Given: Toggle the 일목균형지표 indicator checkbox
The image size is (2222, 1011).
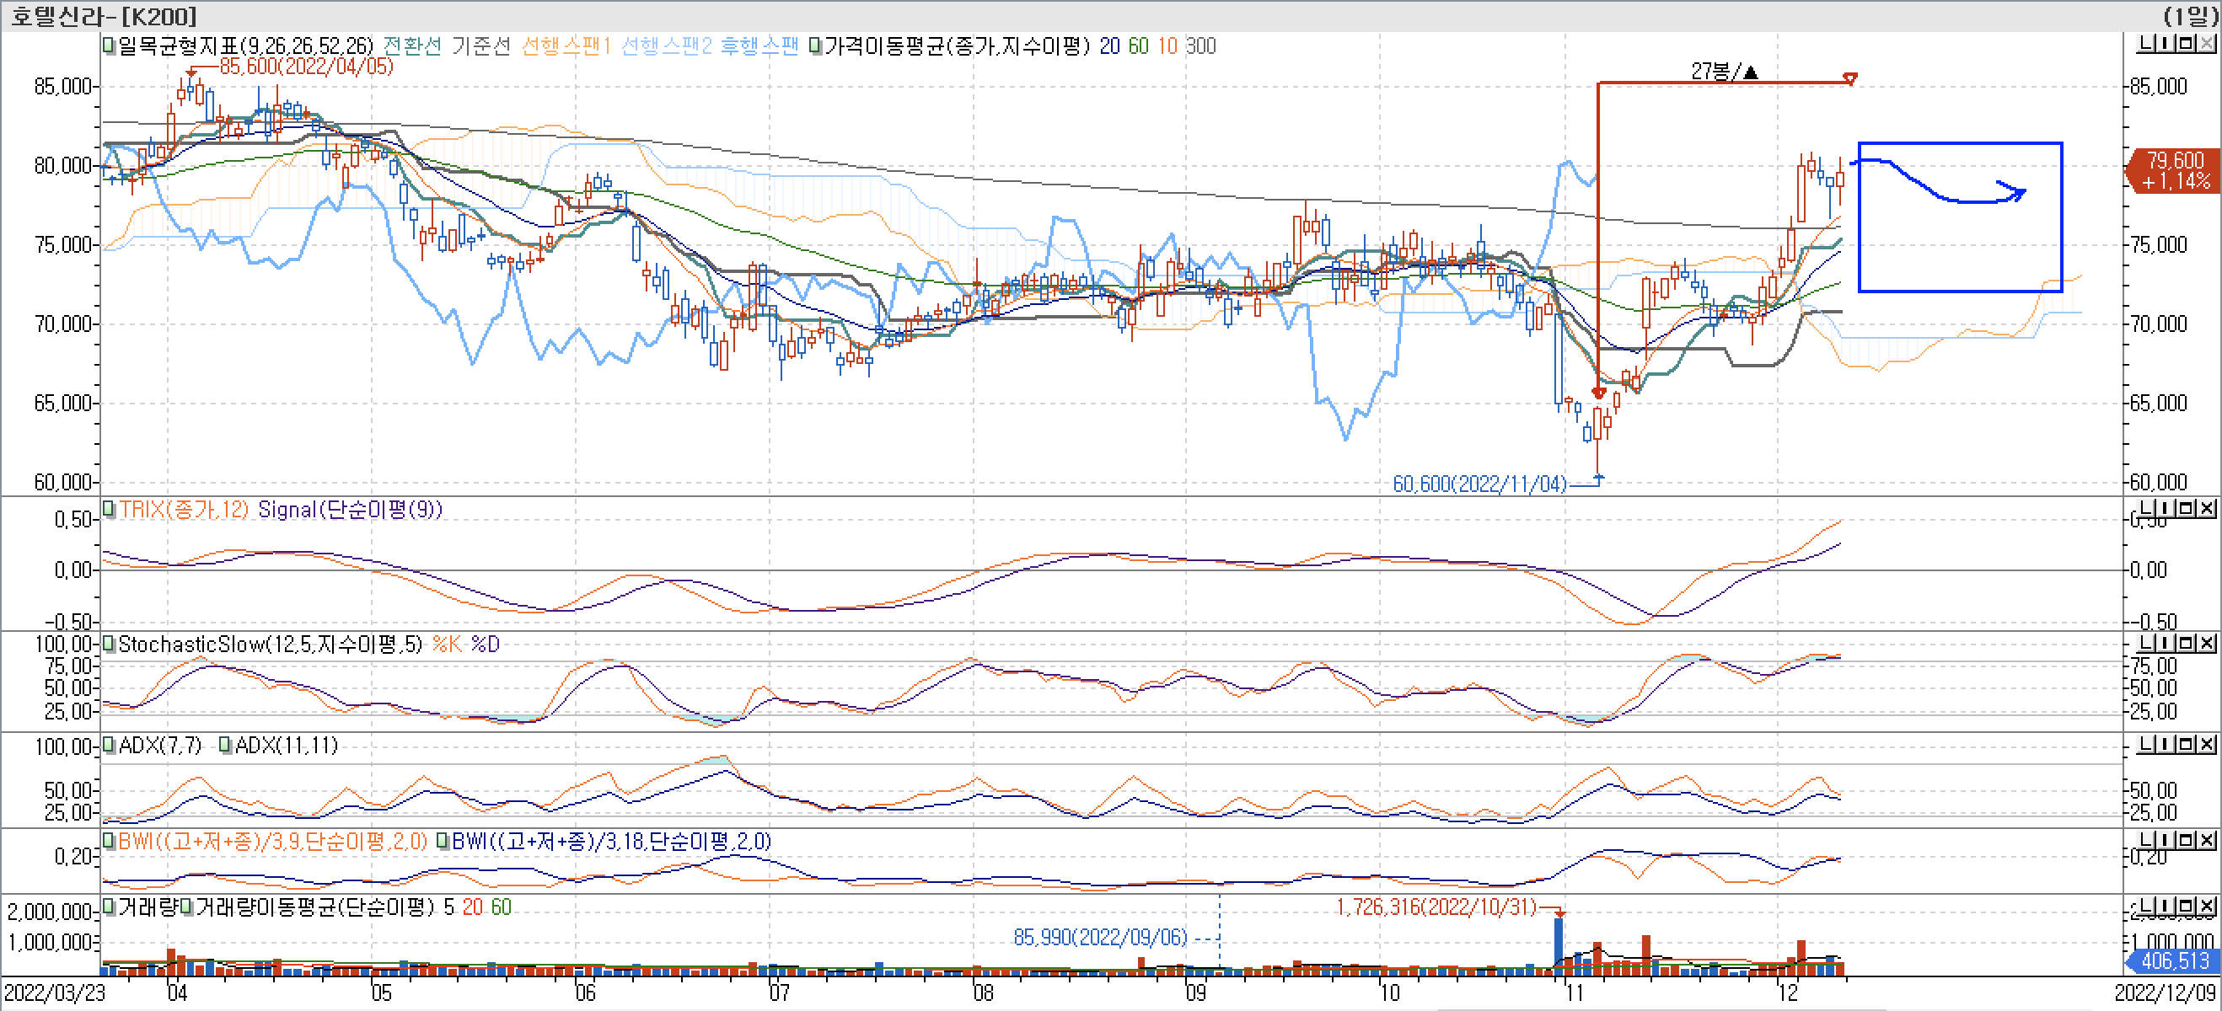Looking at the screenshot, I should point(109,45).
